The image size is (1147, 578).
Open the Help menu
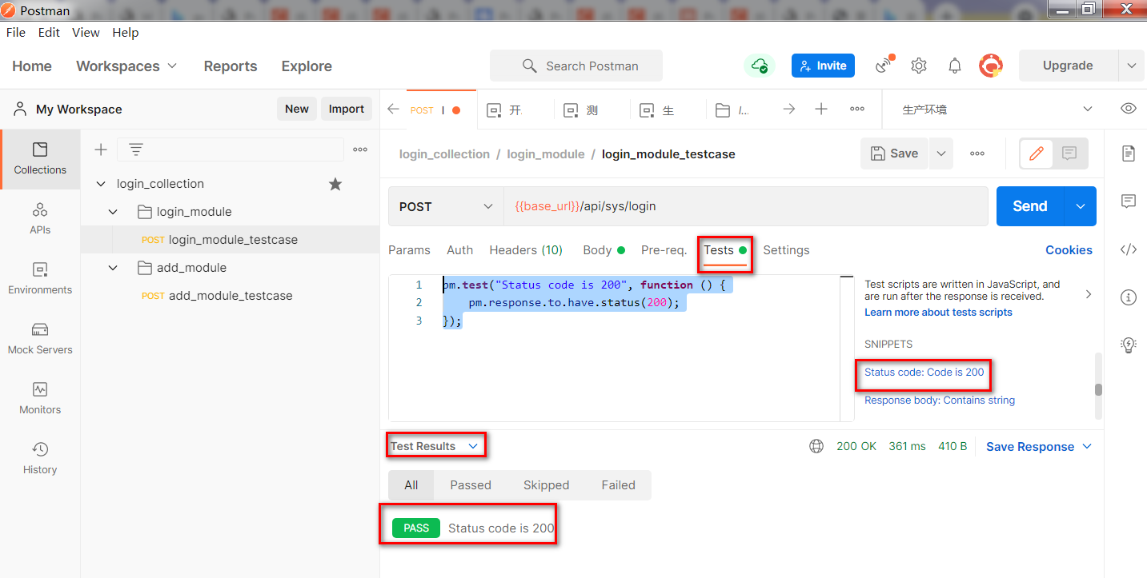(x=126, y=33)
